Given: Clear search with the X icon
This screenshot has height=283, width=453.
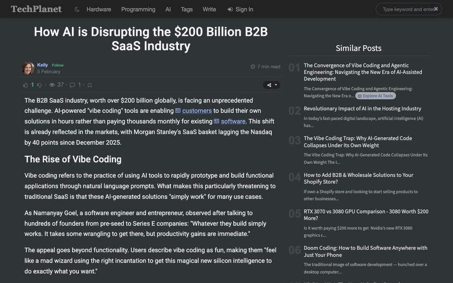Looking at the screenshot, I should point(436,9).
